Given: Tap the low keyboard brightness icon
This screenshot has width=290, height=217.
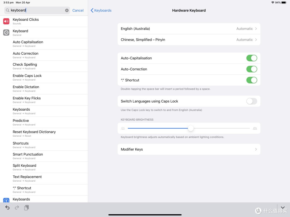Looking at the screenshot, I should (123, 128).
